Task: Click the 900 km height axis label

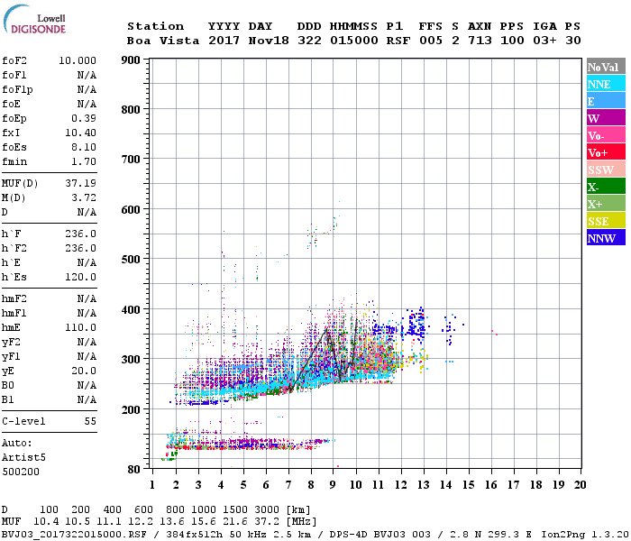Action: pos(131,60)
